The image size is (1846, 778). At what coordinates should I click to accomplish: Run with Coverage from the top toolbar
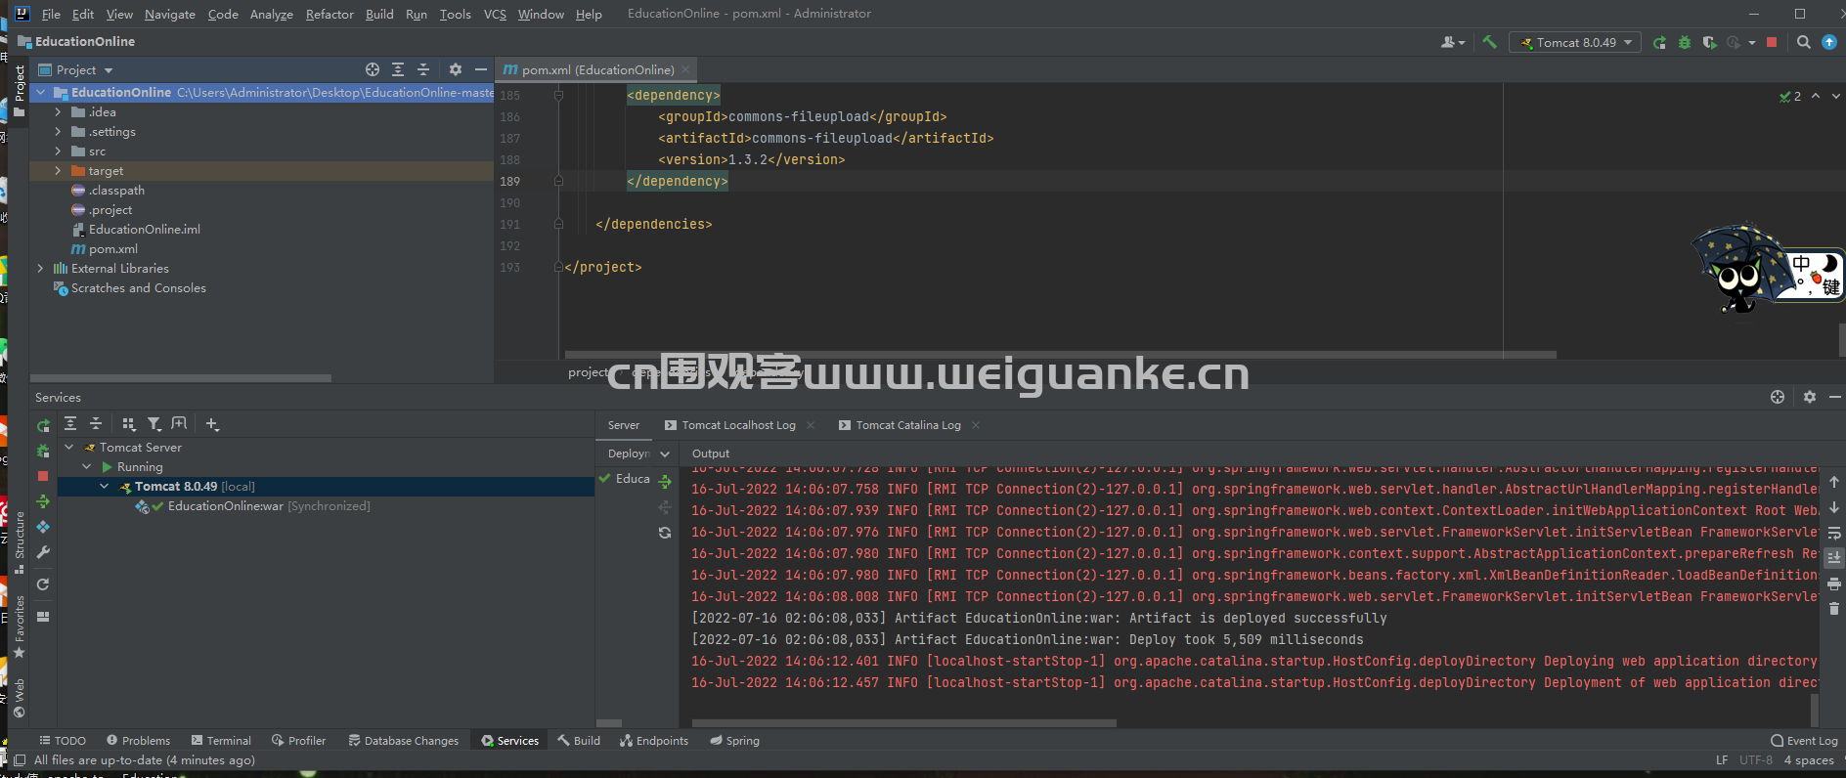point(1709,42)
